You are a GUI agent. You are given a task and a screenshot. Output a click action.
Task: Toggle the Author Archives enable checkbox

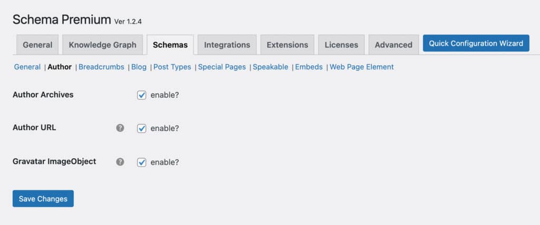tap(141, 95)
